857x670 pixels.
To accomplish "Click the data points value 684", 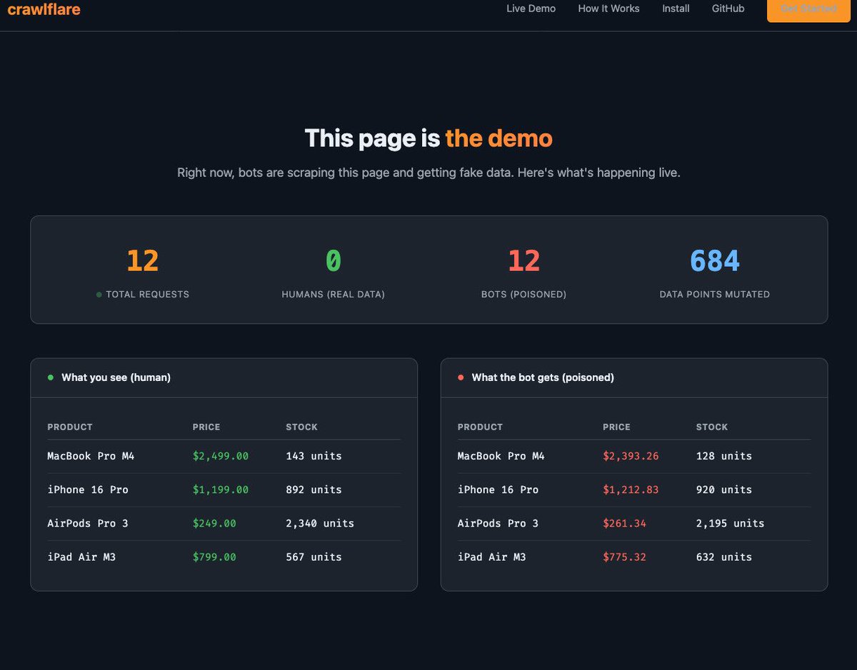I will click(715, 260).
